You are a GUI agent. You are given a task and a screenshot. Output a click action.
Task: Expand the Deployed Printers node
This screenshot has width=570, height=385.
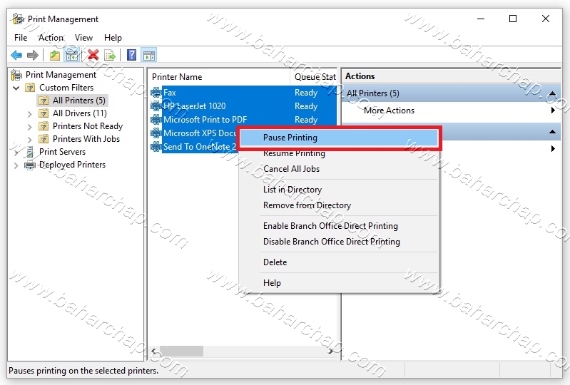(x=16, y=165)
